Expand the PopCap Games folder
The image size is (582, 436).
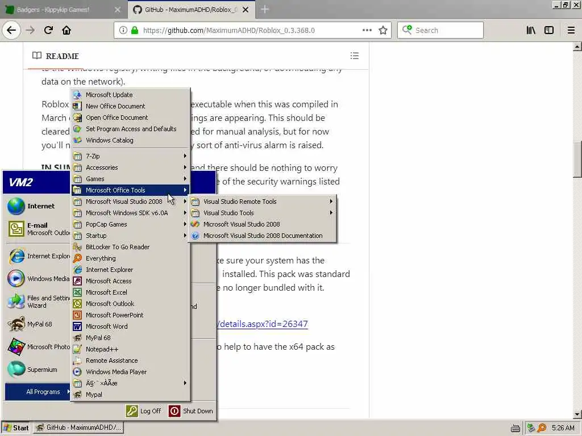coord(131,224)
